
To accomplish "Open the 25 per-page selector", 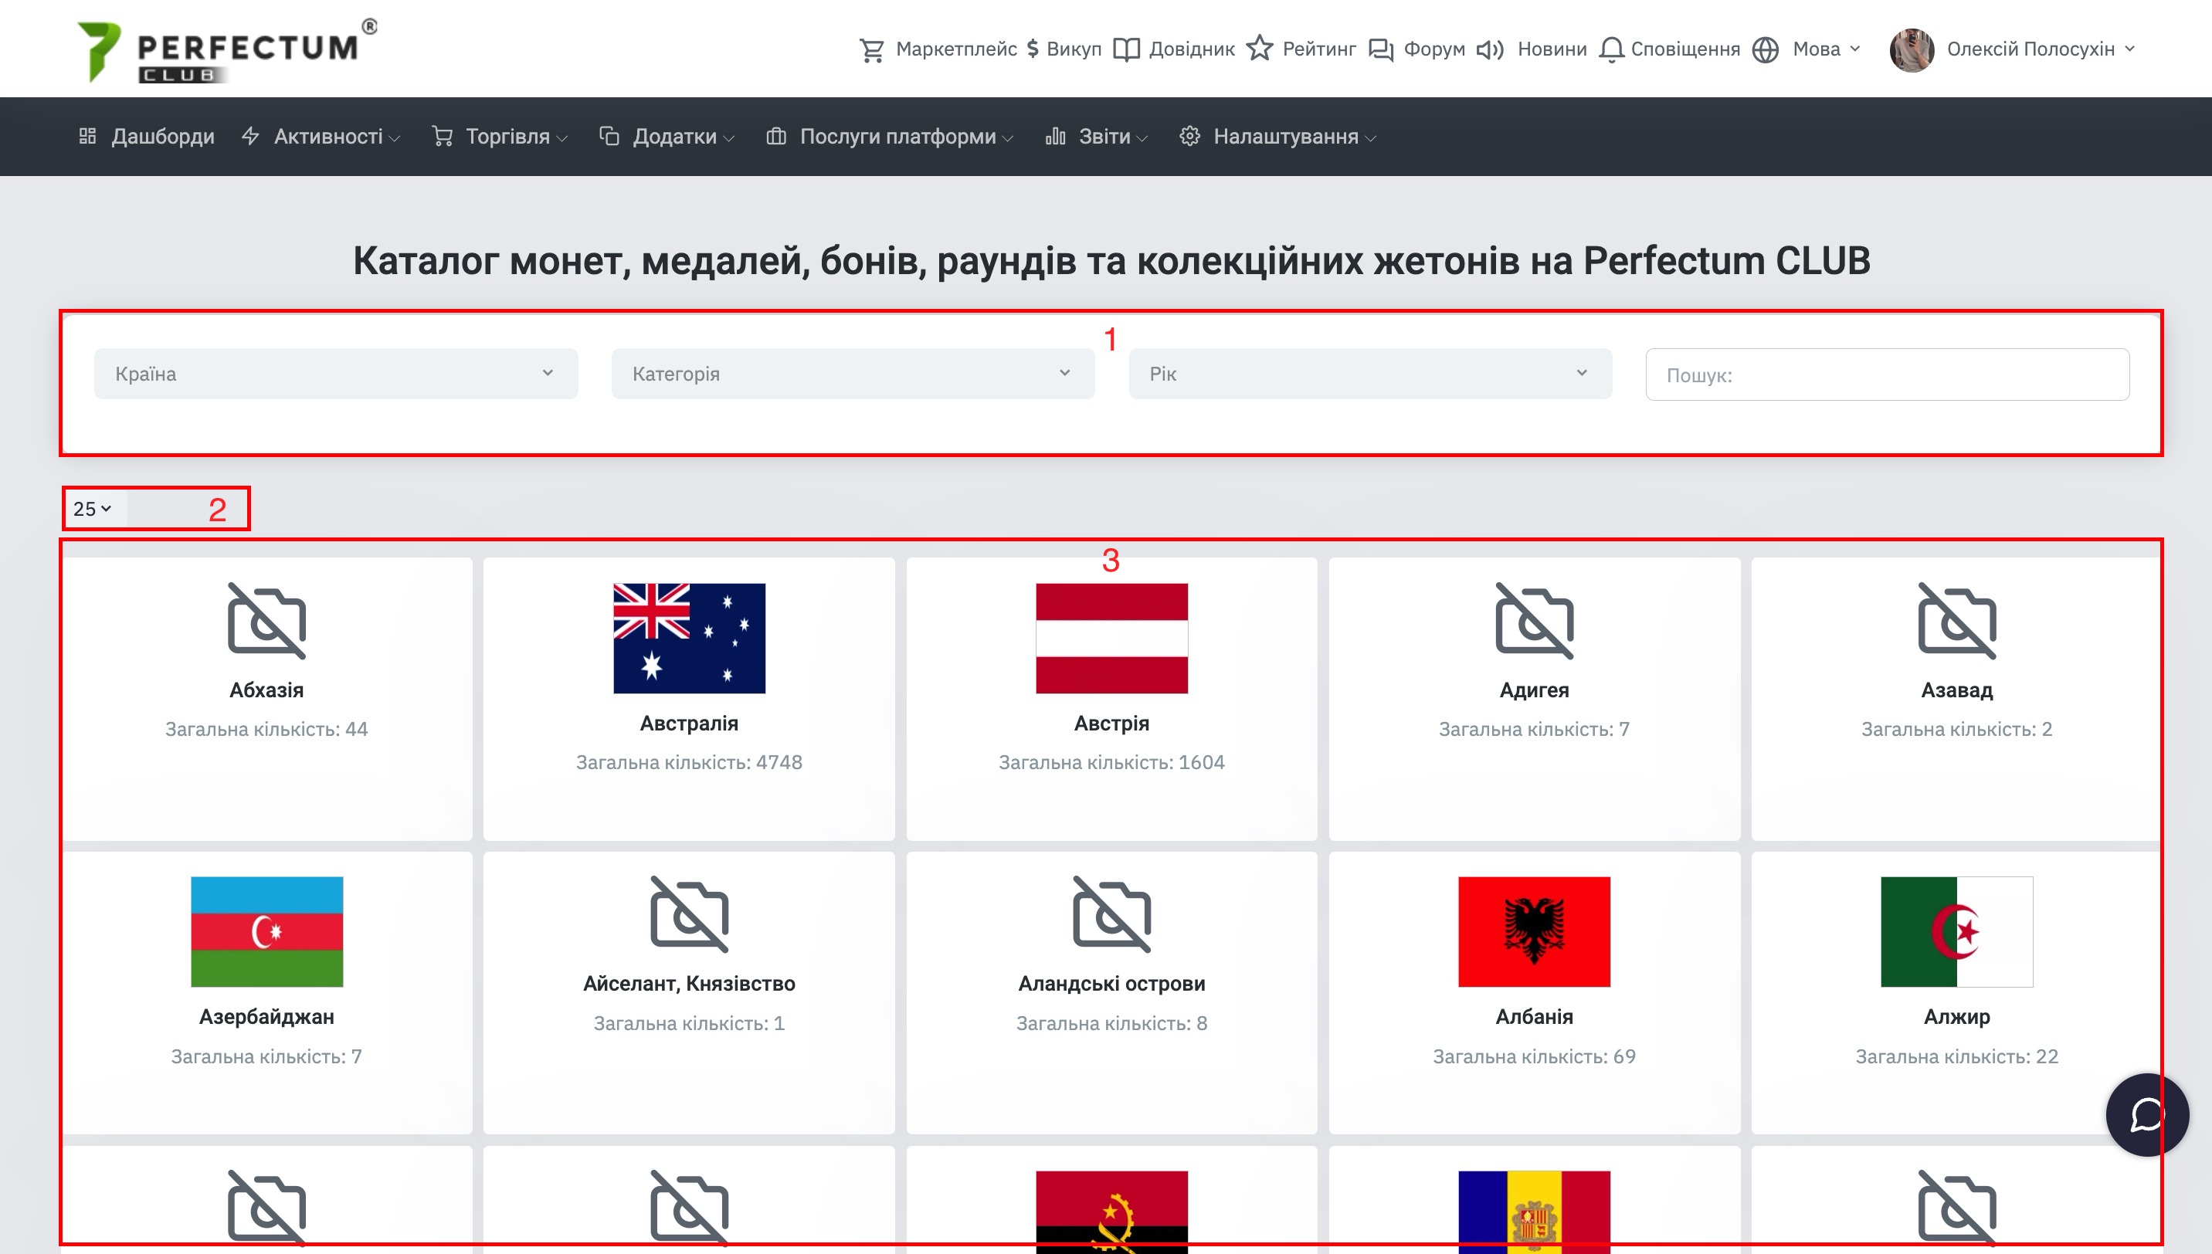I will pos(93,508).
